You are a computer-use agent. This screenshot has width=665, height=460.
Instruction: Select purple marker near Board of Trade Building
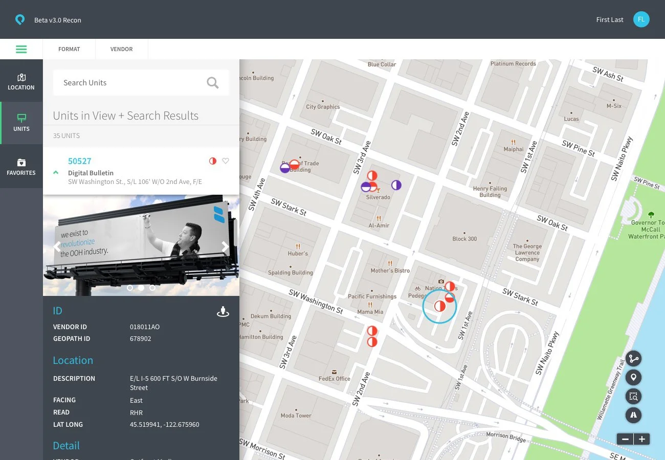click(285, 168)
